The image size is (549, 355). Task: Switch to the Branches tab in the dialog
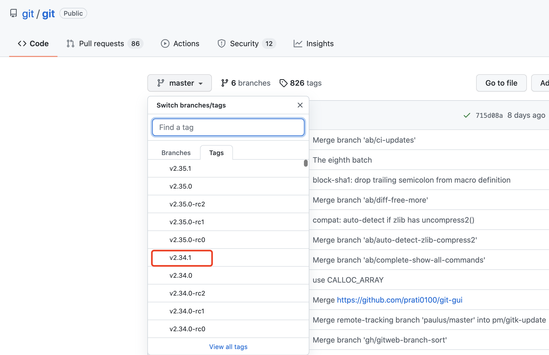(x=176, y=153)
